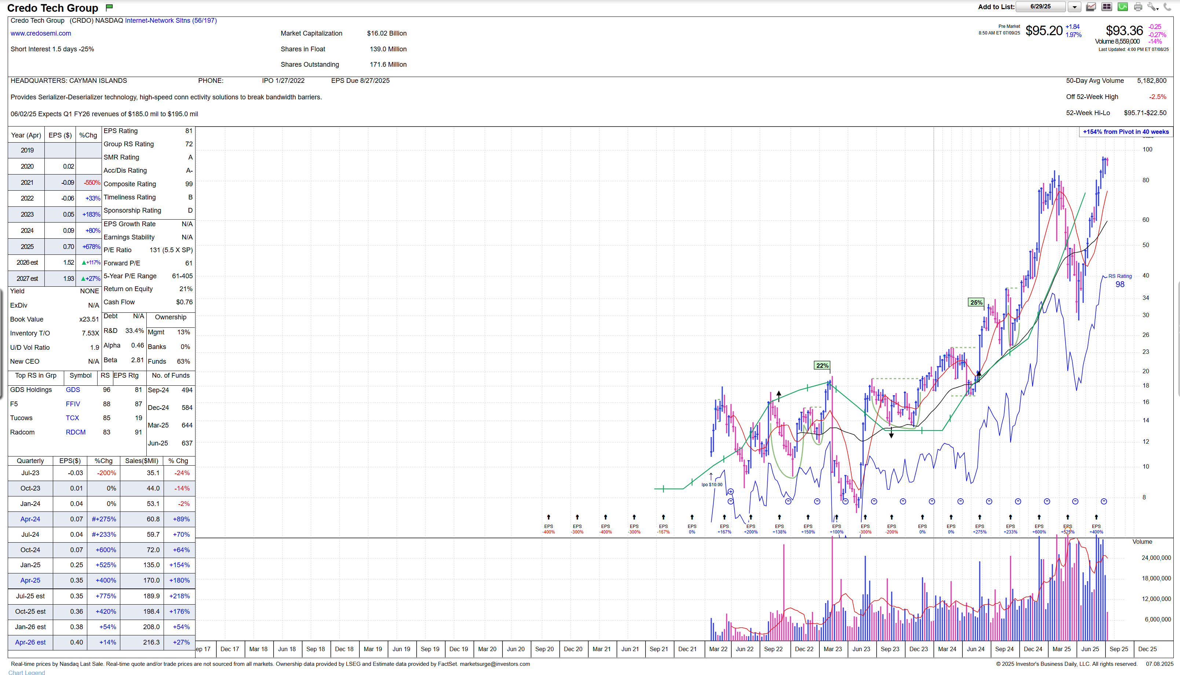Screen dimensions: 1180x675
Task: Click the P/E Ratio 131 (5.5 X SP) entry
Action: [148, 250]
